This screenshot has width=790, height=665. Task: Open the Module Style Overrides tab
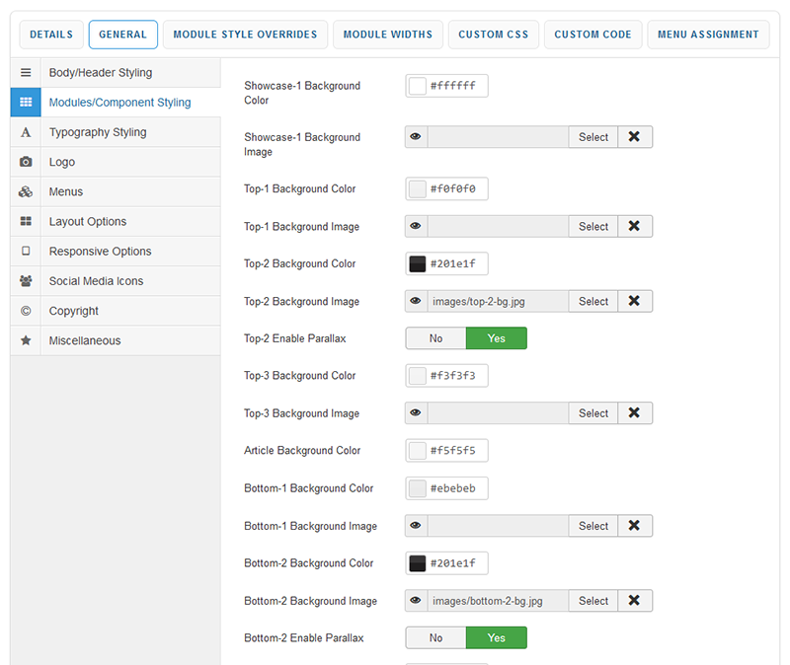tap(245, 35)
